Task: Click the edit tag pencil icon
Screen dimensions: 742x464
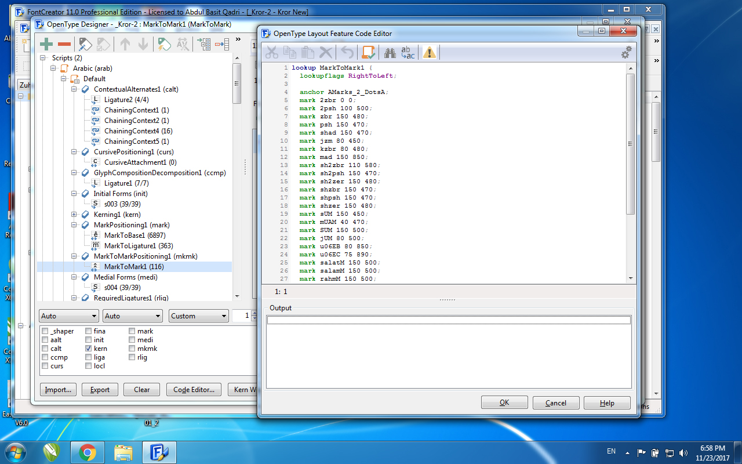Action: [85, 44]
